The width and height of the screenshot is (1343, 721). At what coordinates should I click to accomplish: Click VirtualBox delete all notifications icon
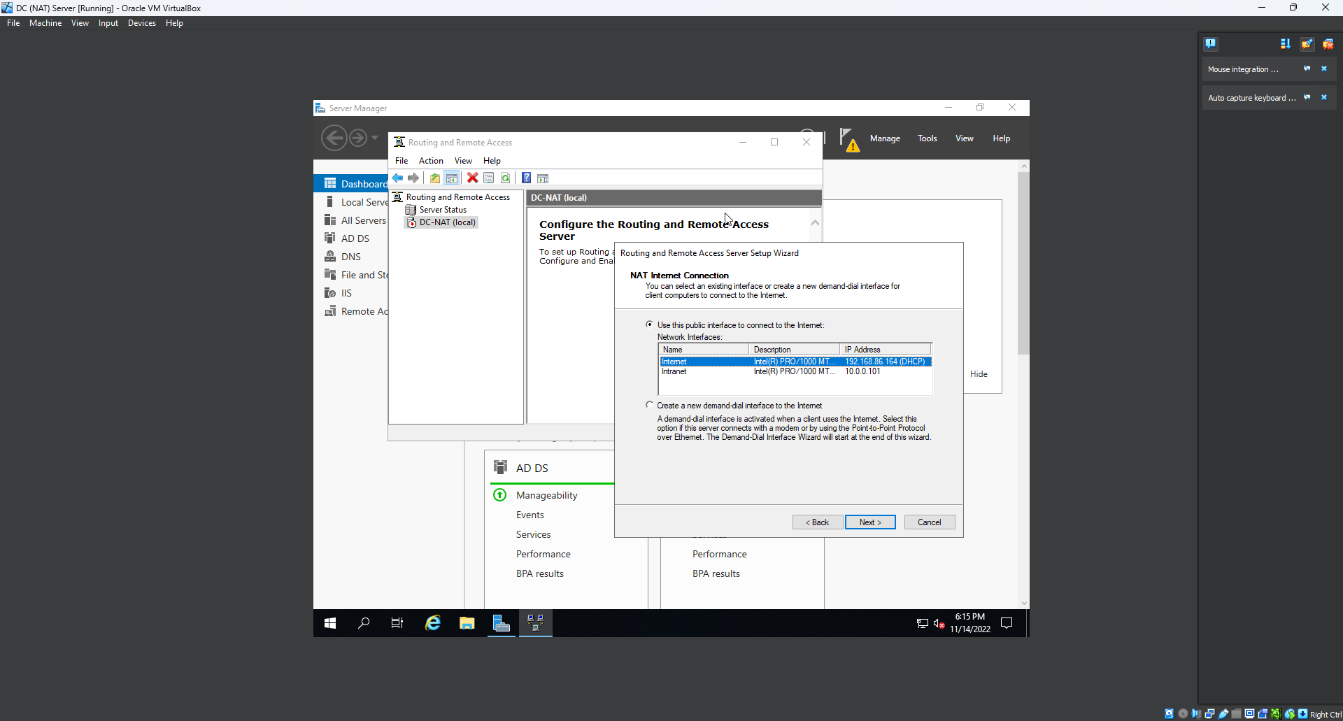(x=1328, y=43)
